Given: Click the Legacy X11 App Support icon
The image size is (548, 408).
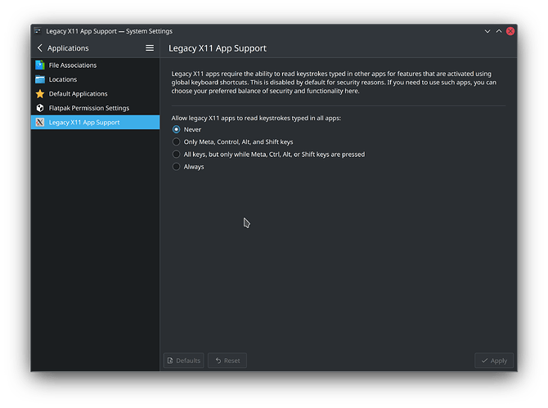Looking at the screenshot, I should pos(40,123).
